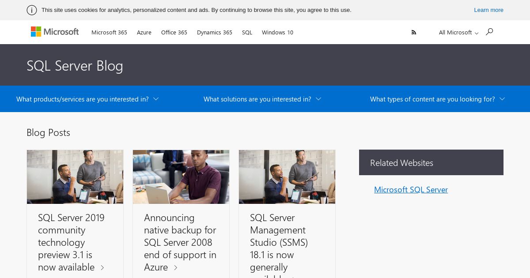The height and width of the screenshot is (278, 530).
Task: Open the RSS feed icon
Action: 414,32
